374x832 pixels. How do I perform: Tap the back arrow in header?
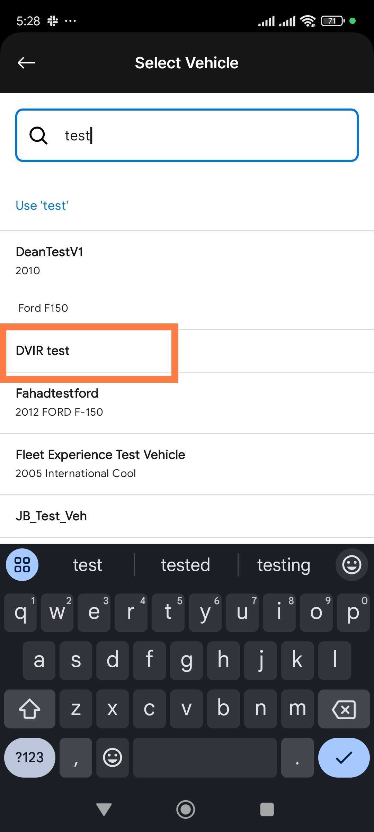tap(27, 63)
